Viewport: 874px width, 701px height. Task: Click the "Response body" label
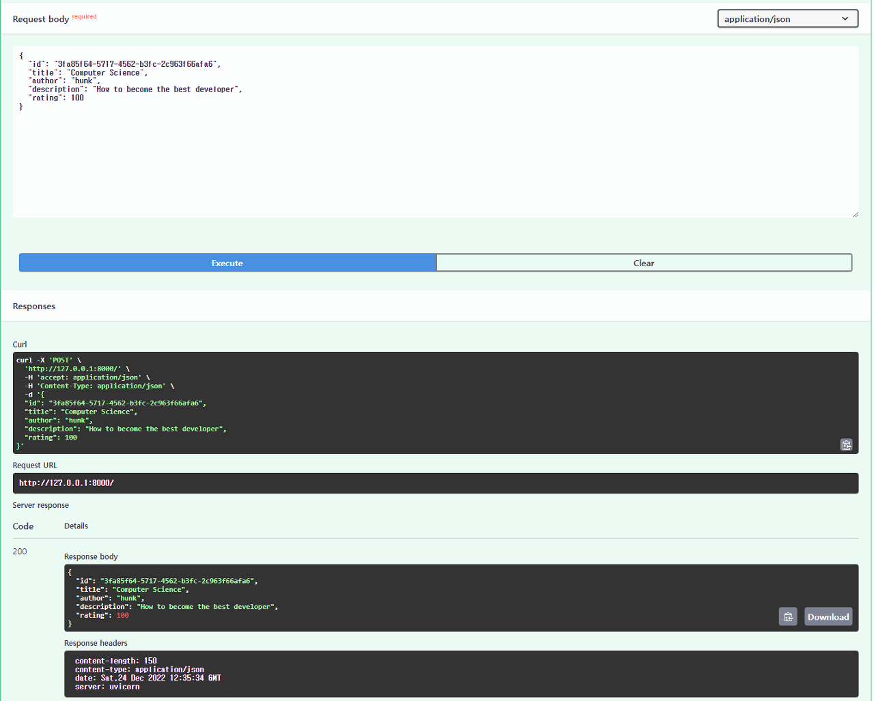pos(91,557)
